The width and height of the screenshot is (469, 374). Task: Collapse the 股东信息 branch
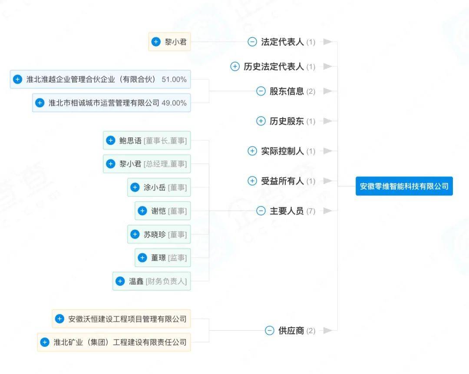click(x=261, y=91)
